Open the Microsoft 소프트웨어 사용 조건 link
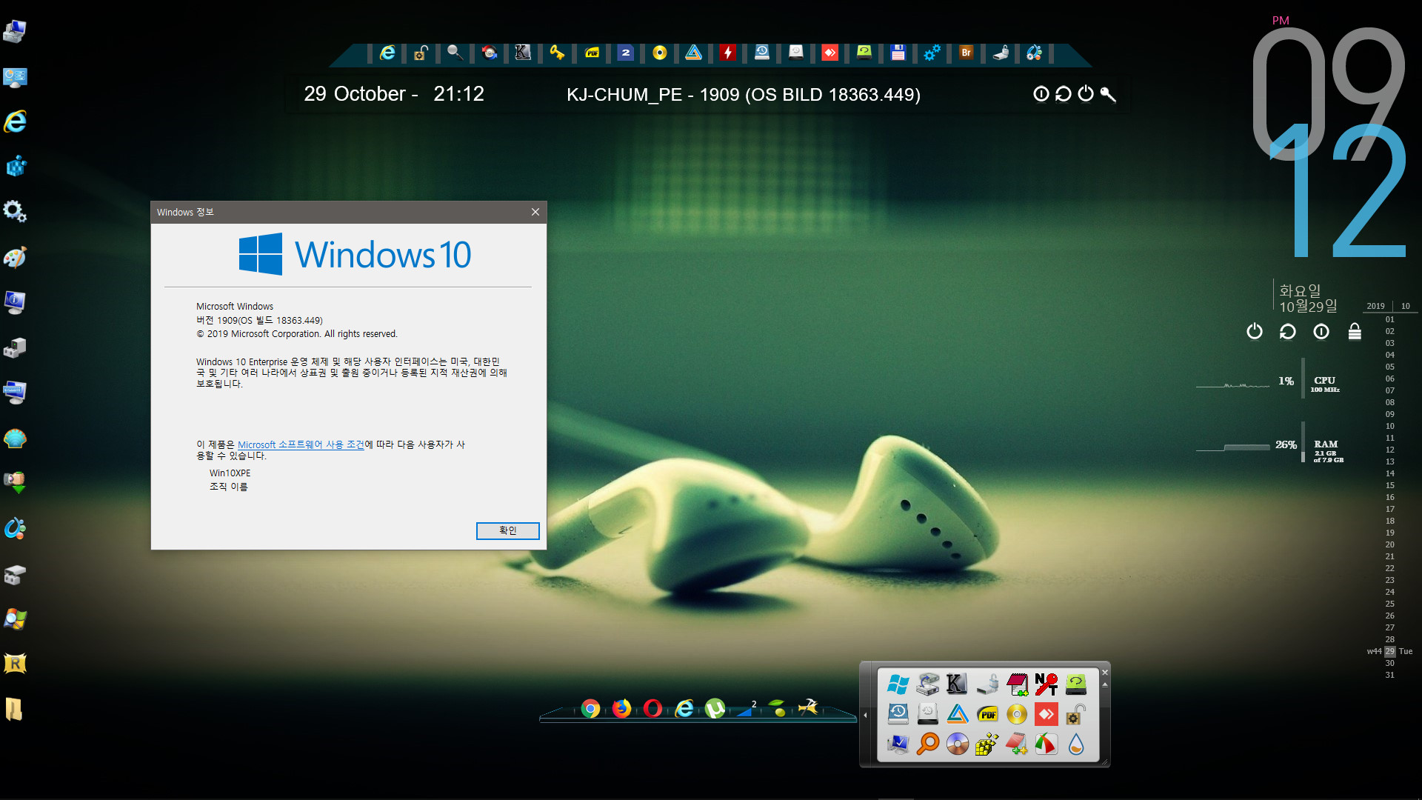The width and height of the screenshot is (1422, 800). [x=301, y=444]
